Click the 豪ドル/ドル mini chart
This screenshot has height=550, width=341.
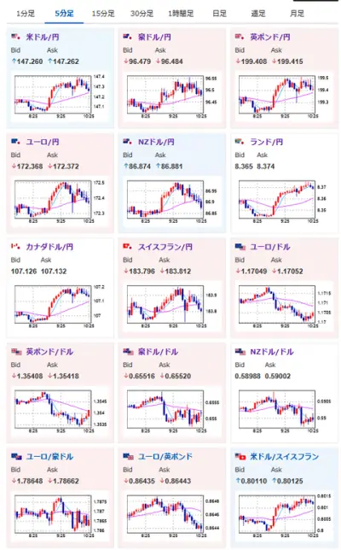click(171, 412)
